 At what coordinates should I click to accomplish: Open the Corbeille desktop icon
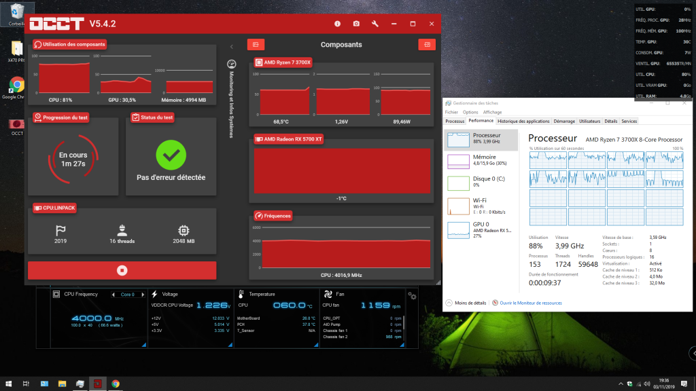pos(16,14)
